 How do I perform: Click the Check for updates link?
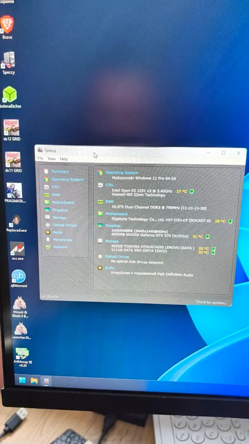click(211, 302)
